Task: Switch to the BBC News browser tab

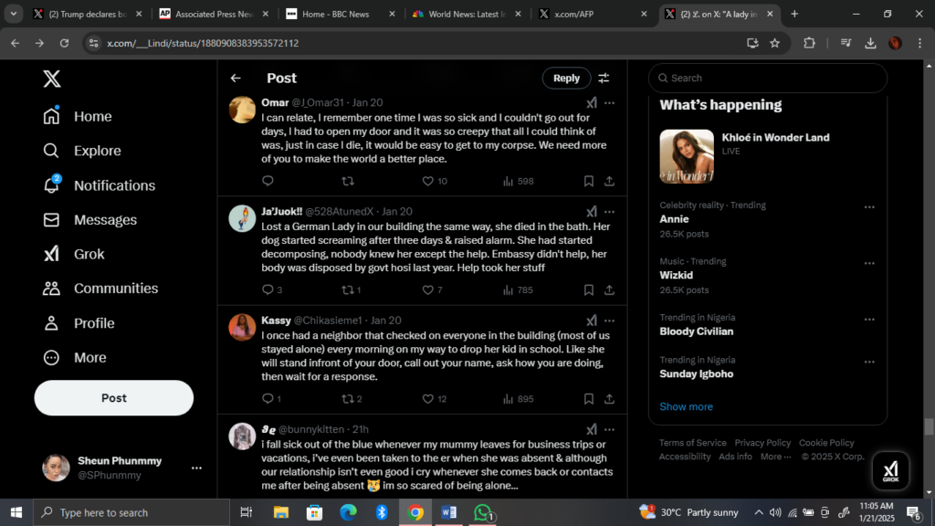Action: (x=336, y=14)
